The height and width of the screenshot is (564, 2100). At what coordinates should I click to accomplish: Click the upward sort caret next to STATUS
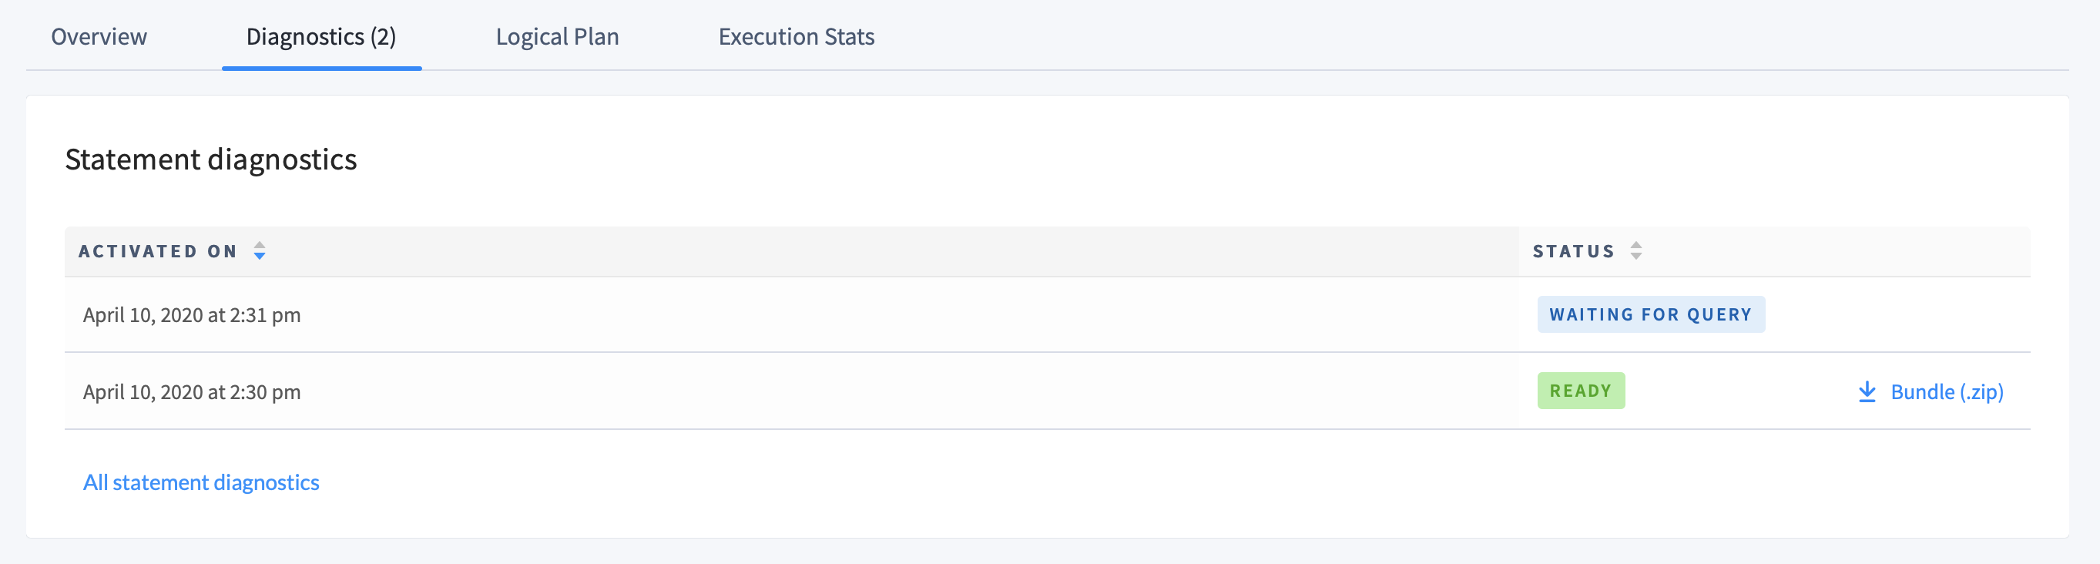click(x=1636, y=245)
